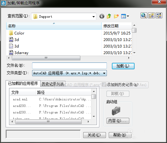167x143 pixels.
Task: Close the dialog with the X button
Action: tap(159, 2)
